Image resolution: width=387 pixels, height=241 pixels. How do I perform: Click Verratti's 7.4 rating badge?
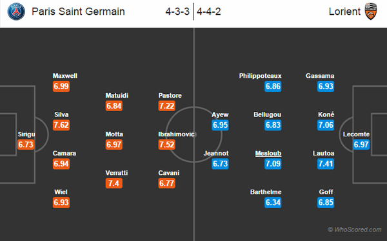pyautogui.click(x=114, y=183)
